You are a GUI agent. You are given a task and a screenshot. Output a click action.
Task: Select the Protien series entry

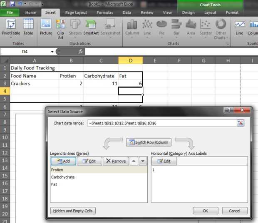tap(99, 170)
